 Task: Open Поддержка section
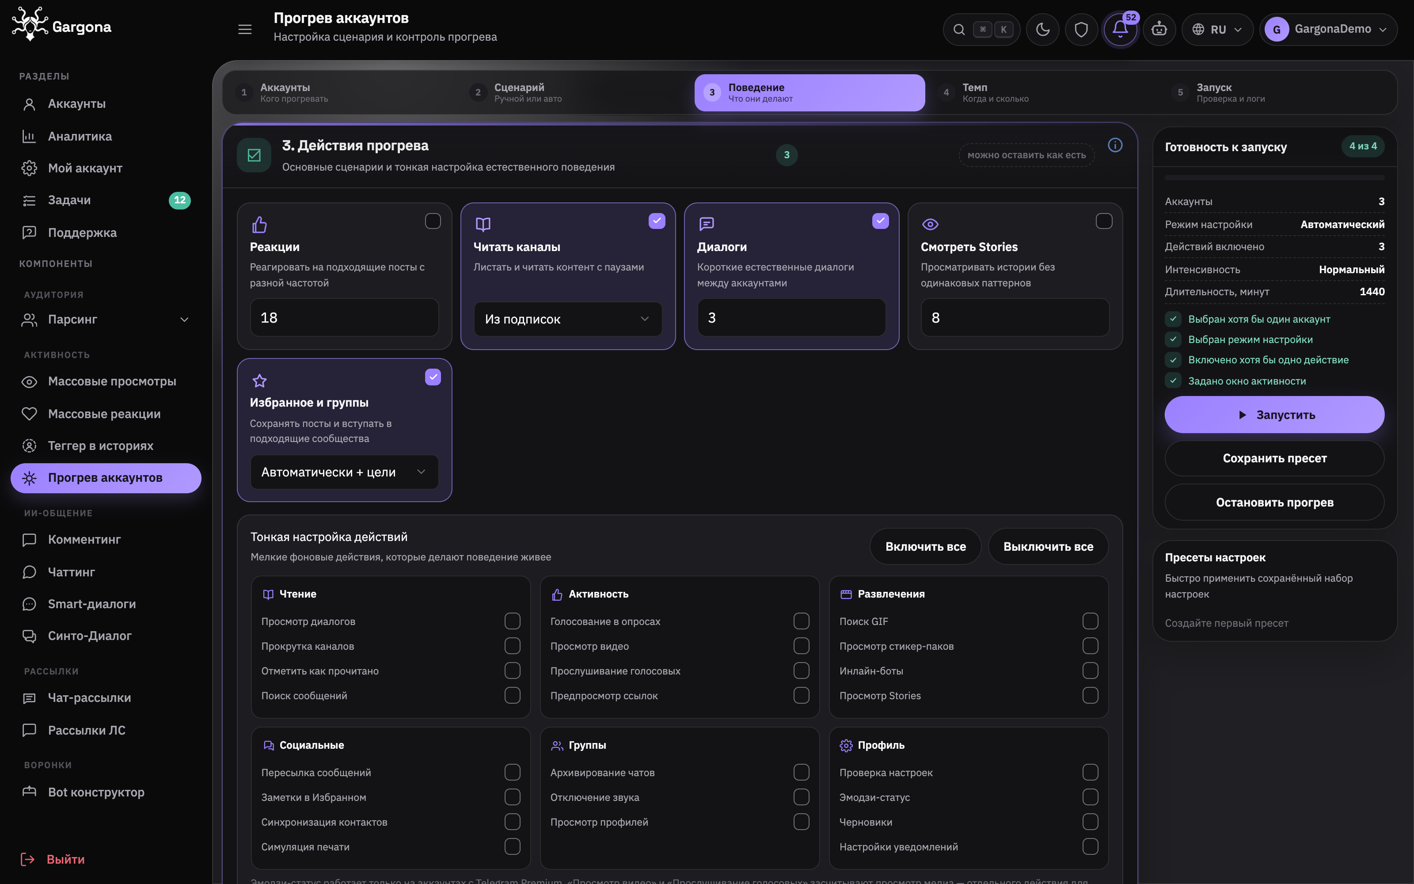tap(106, 232)
